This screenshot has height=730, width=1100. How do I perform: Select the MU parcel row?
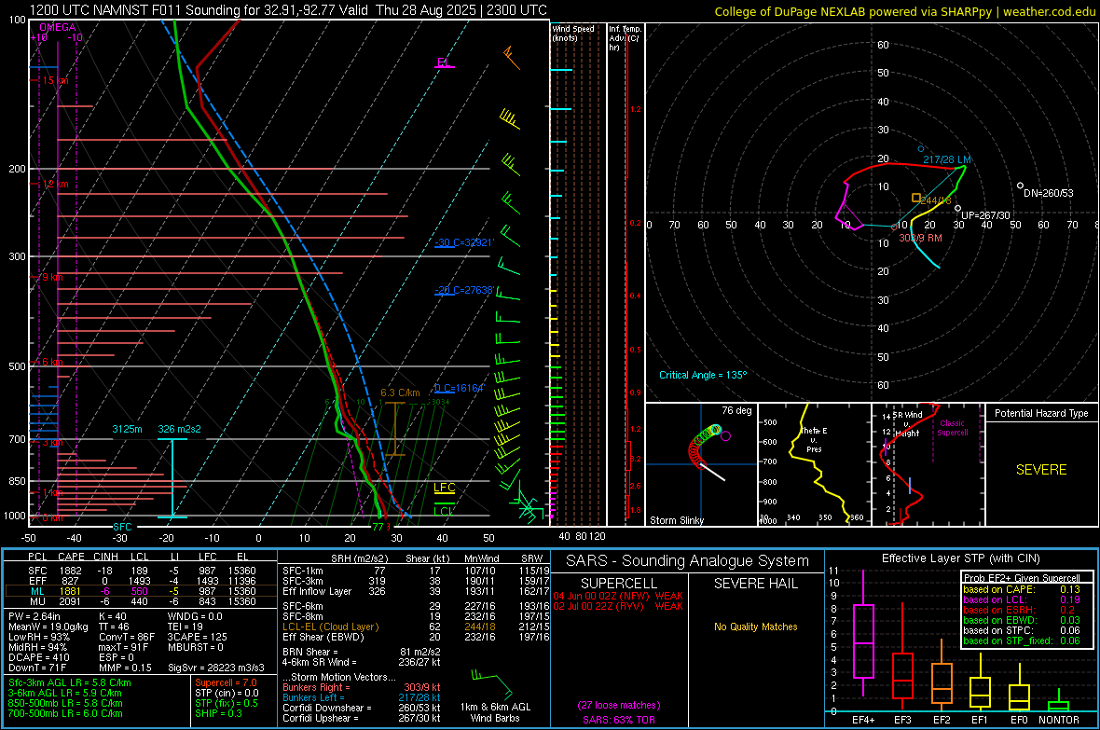point(141,601)
